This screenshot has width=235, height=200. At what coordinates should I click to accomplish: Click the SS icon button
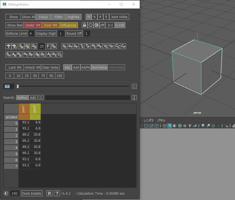[34, 46]
